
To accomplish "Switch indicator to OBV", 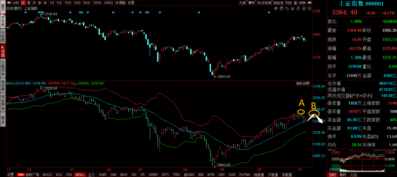I will coord(222,175).
